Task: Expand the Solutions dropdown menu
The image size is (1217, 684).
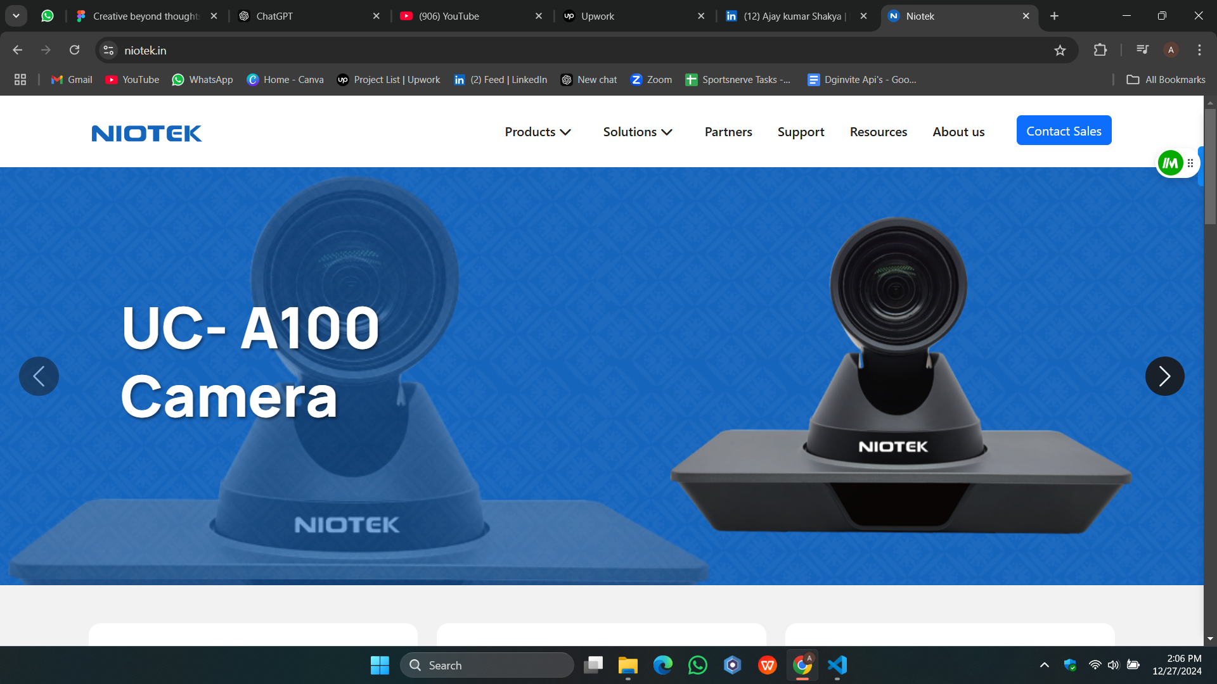Action: click(638, 132)
